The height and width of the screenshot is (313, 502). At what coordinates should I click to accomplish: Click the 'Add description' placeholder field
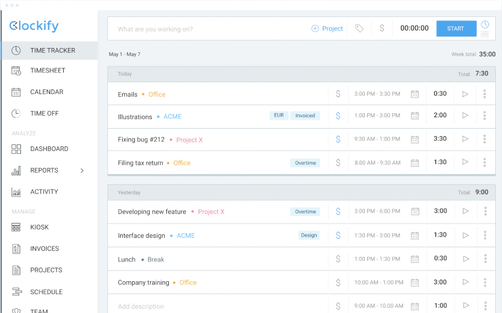(x=141, y=306)
